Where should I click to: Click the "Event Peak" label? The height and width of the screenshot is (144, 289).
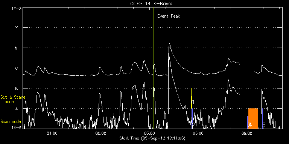169,16
